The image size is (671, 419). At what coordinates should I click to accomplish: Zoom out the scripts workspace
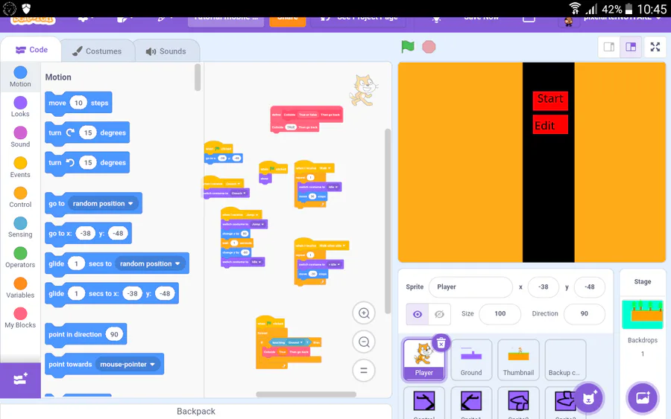tap(364, 342)
